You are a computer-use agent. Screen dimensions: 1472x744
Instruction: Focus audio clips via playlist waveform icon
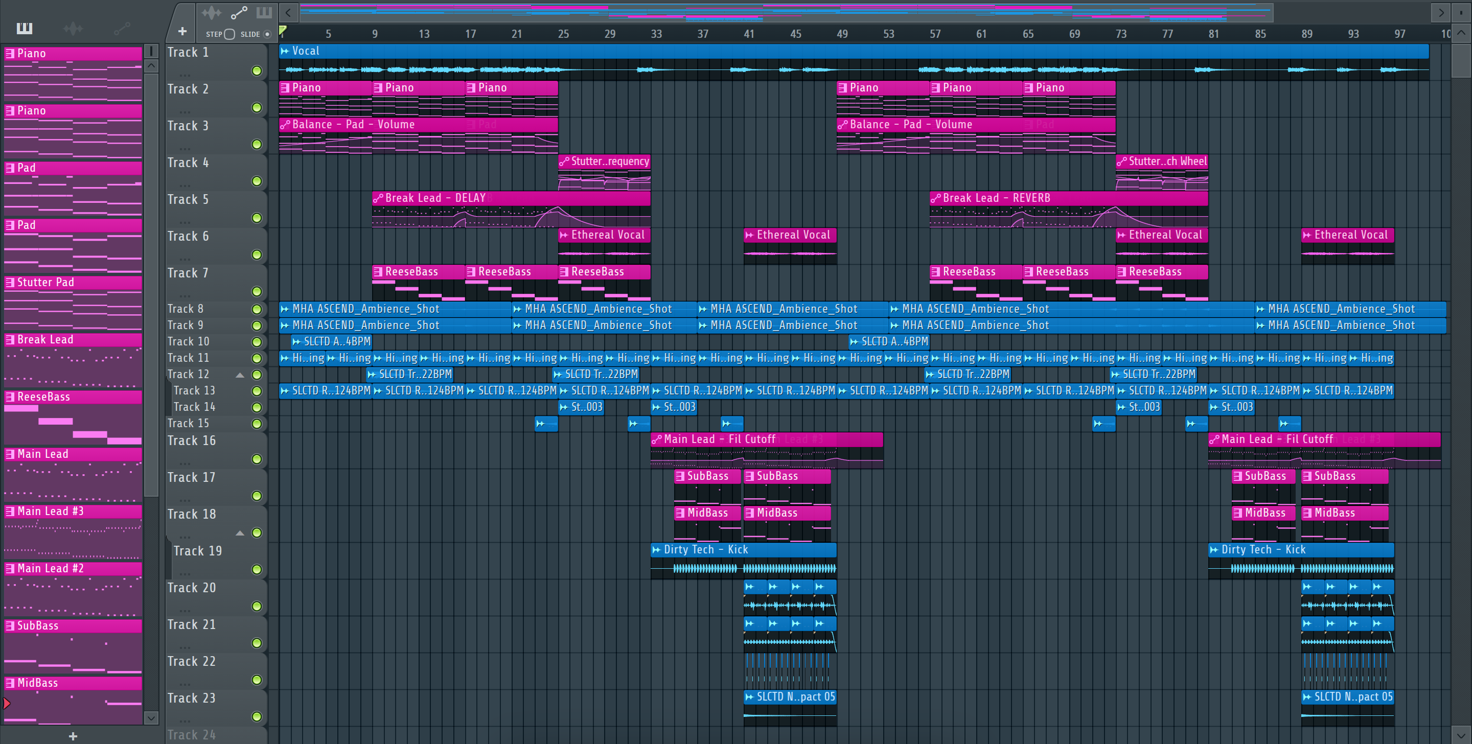pyautogui.click(x=212, y=13)
